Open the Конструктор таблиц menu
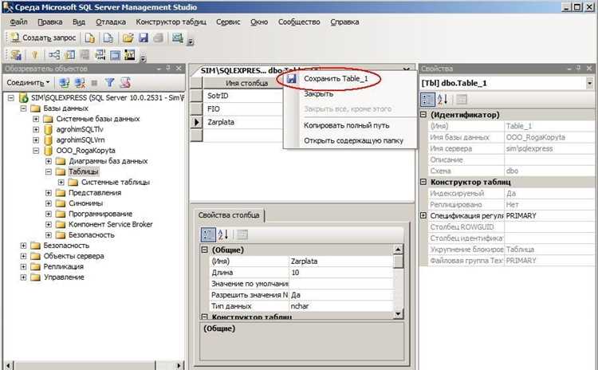Image resolution: width=598 pixels, height=370 pixels. pyautogui.click(x=171, y=22)
